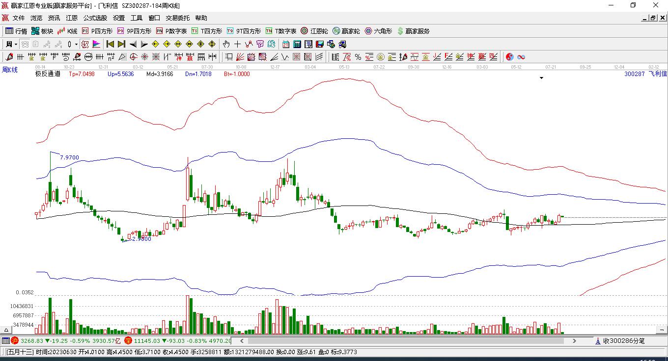Select the red circle crosshair tool
The width and height of the screenshot is (668, 361).
coord(133,57)
